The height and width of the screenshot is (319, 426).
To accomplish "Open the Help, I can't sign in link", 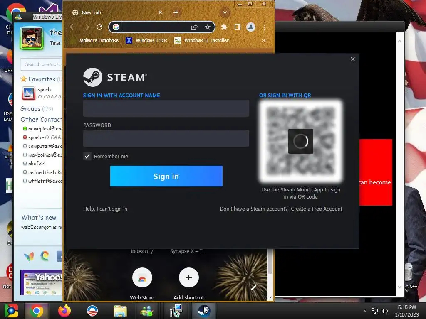I will [x=105, y=209].
